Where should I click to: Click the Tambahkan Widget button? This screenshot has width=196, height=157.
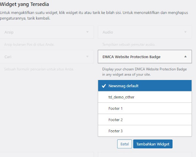click(x=153, y=144)
